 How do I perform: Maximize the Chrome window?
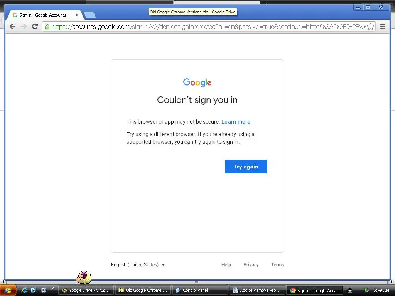368,8
